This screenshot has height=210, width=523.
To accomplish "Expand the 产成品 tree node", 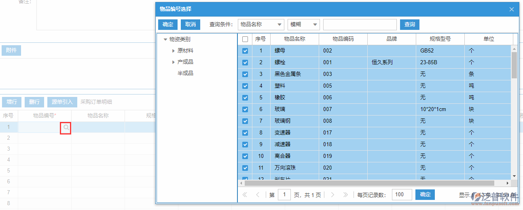I will tap(174, 62).
